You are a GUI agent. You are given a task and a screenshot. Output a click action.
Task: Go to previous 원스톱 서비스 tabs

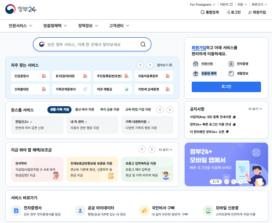coord(160,110)
